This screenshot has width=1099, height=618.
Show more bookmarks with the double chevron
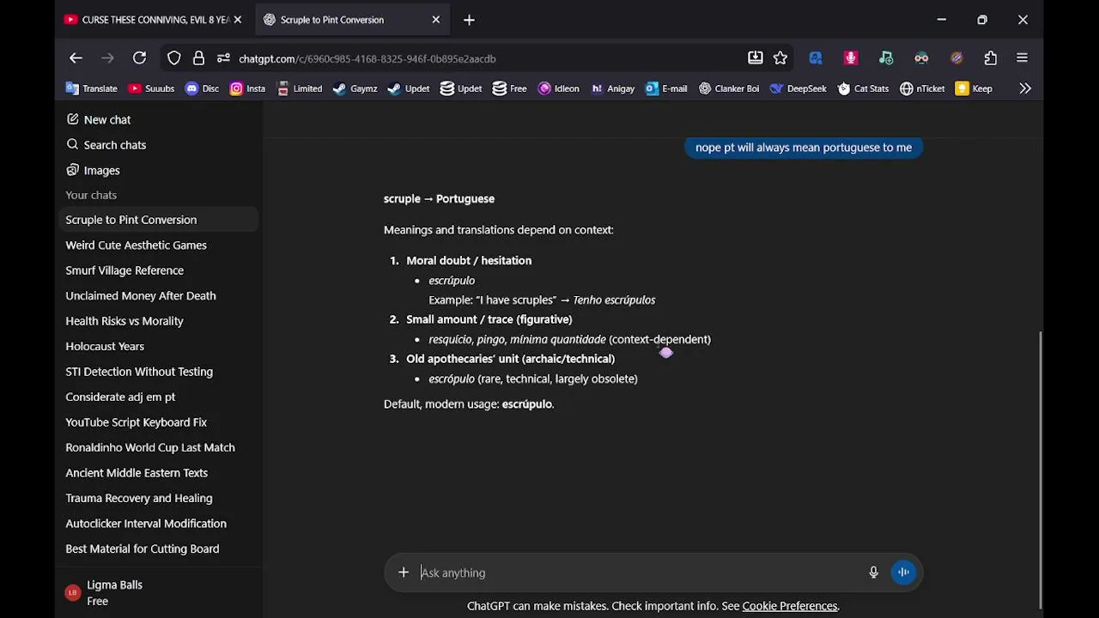point(1025,88)
